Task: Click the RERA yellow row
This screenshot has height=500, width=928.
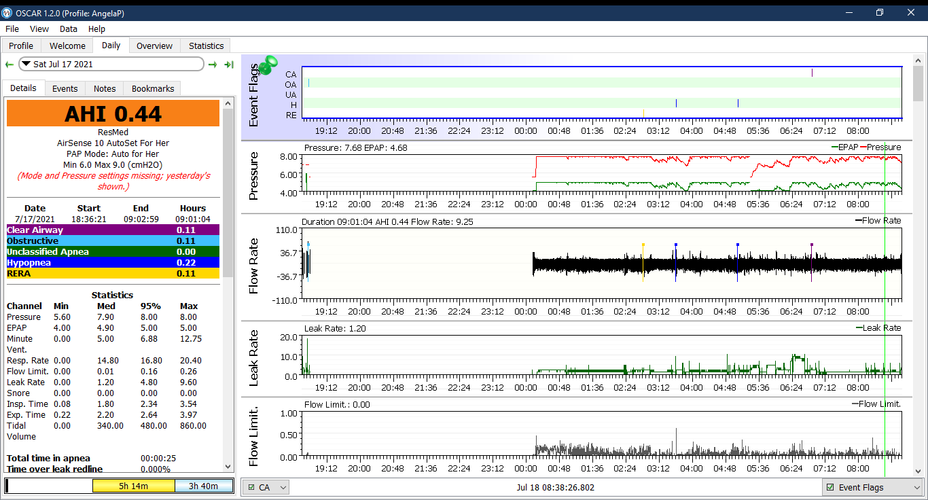Action: [x=113, y=273]
